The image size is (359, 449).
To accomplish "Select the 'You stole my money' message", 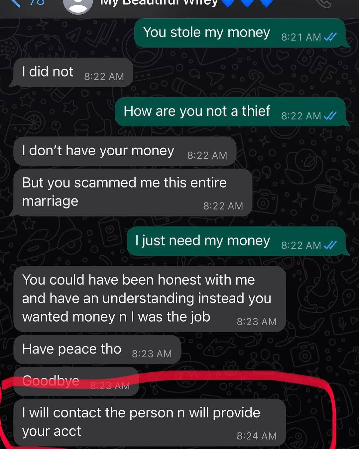I will click(x=241, y=33).
